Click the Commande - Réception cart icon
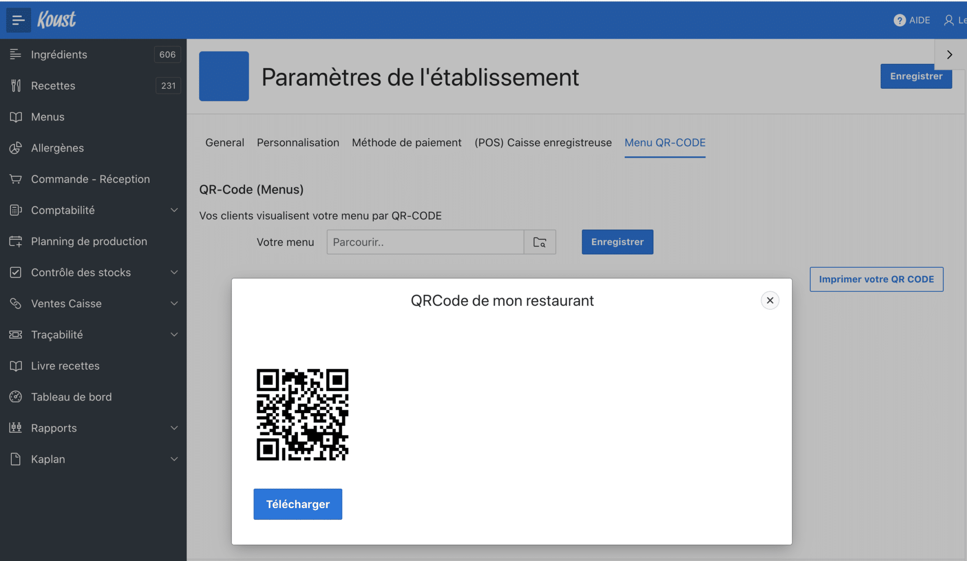 click(16, 179)
